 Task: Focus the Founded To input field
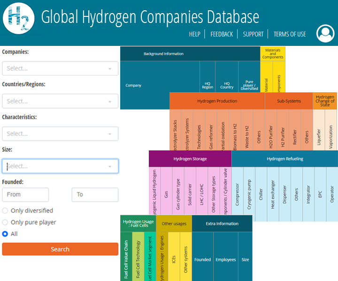(x=95, y=194)
